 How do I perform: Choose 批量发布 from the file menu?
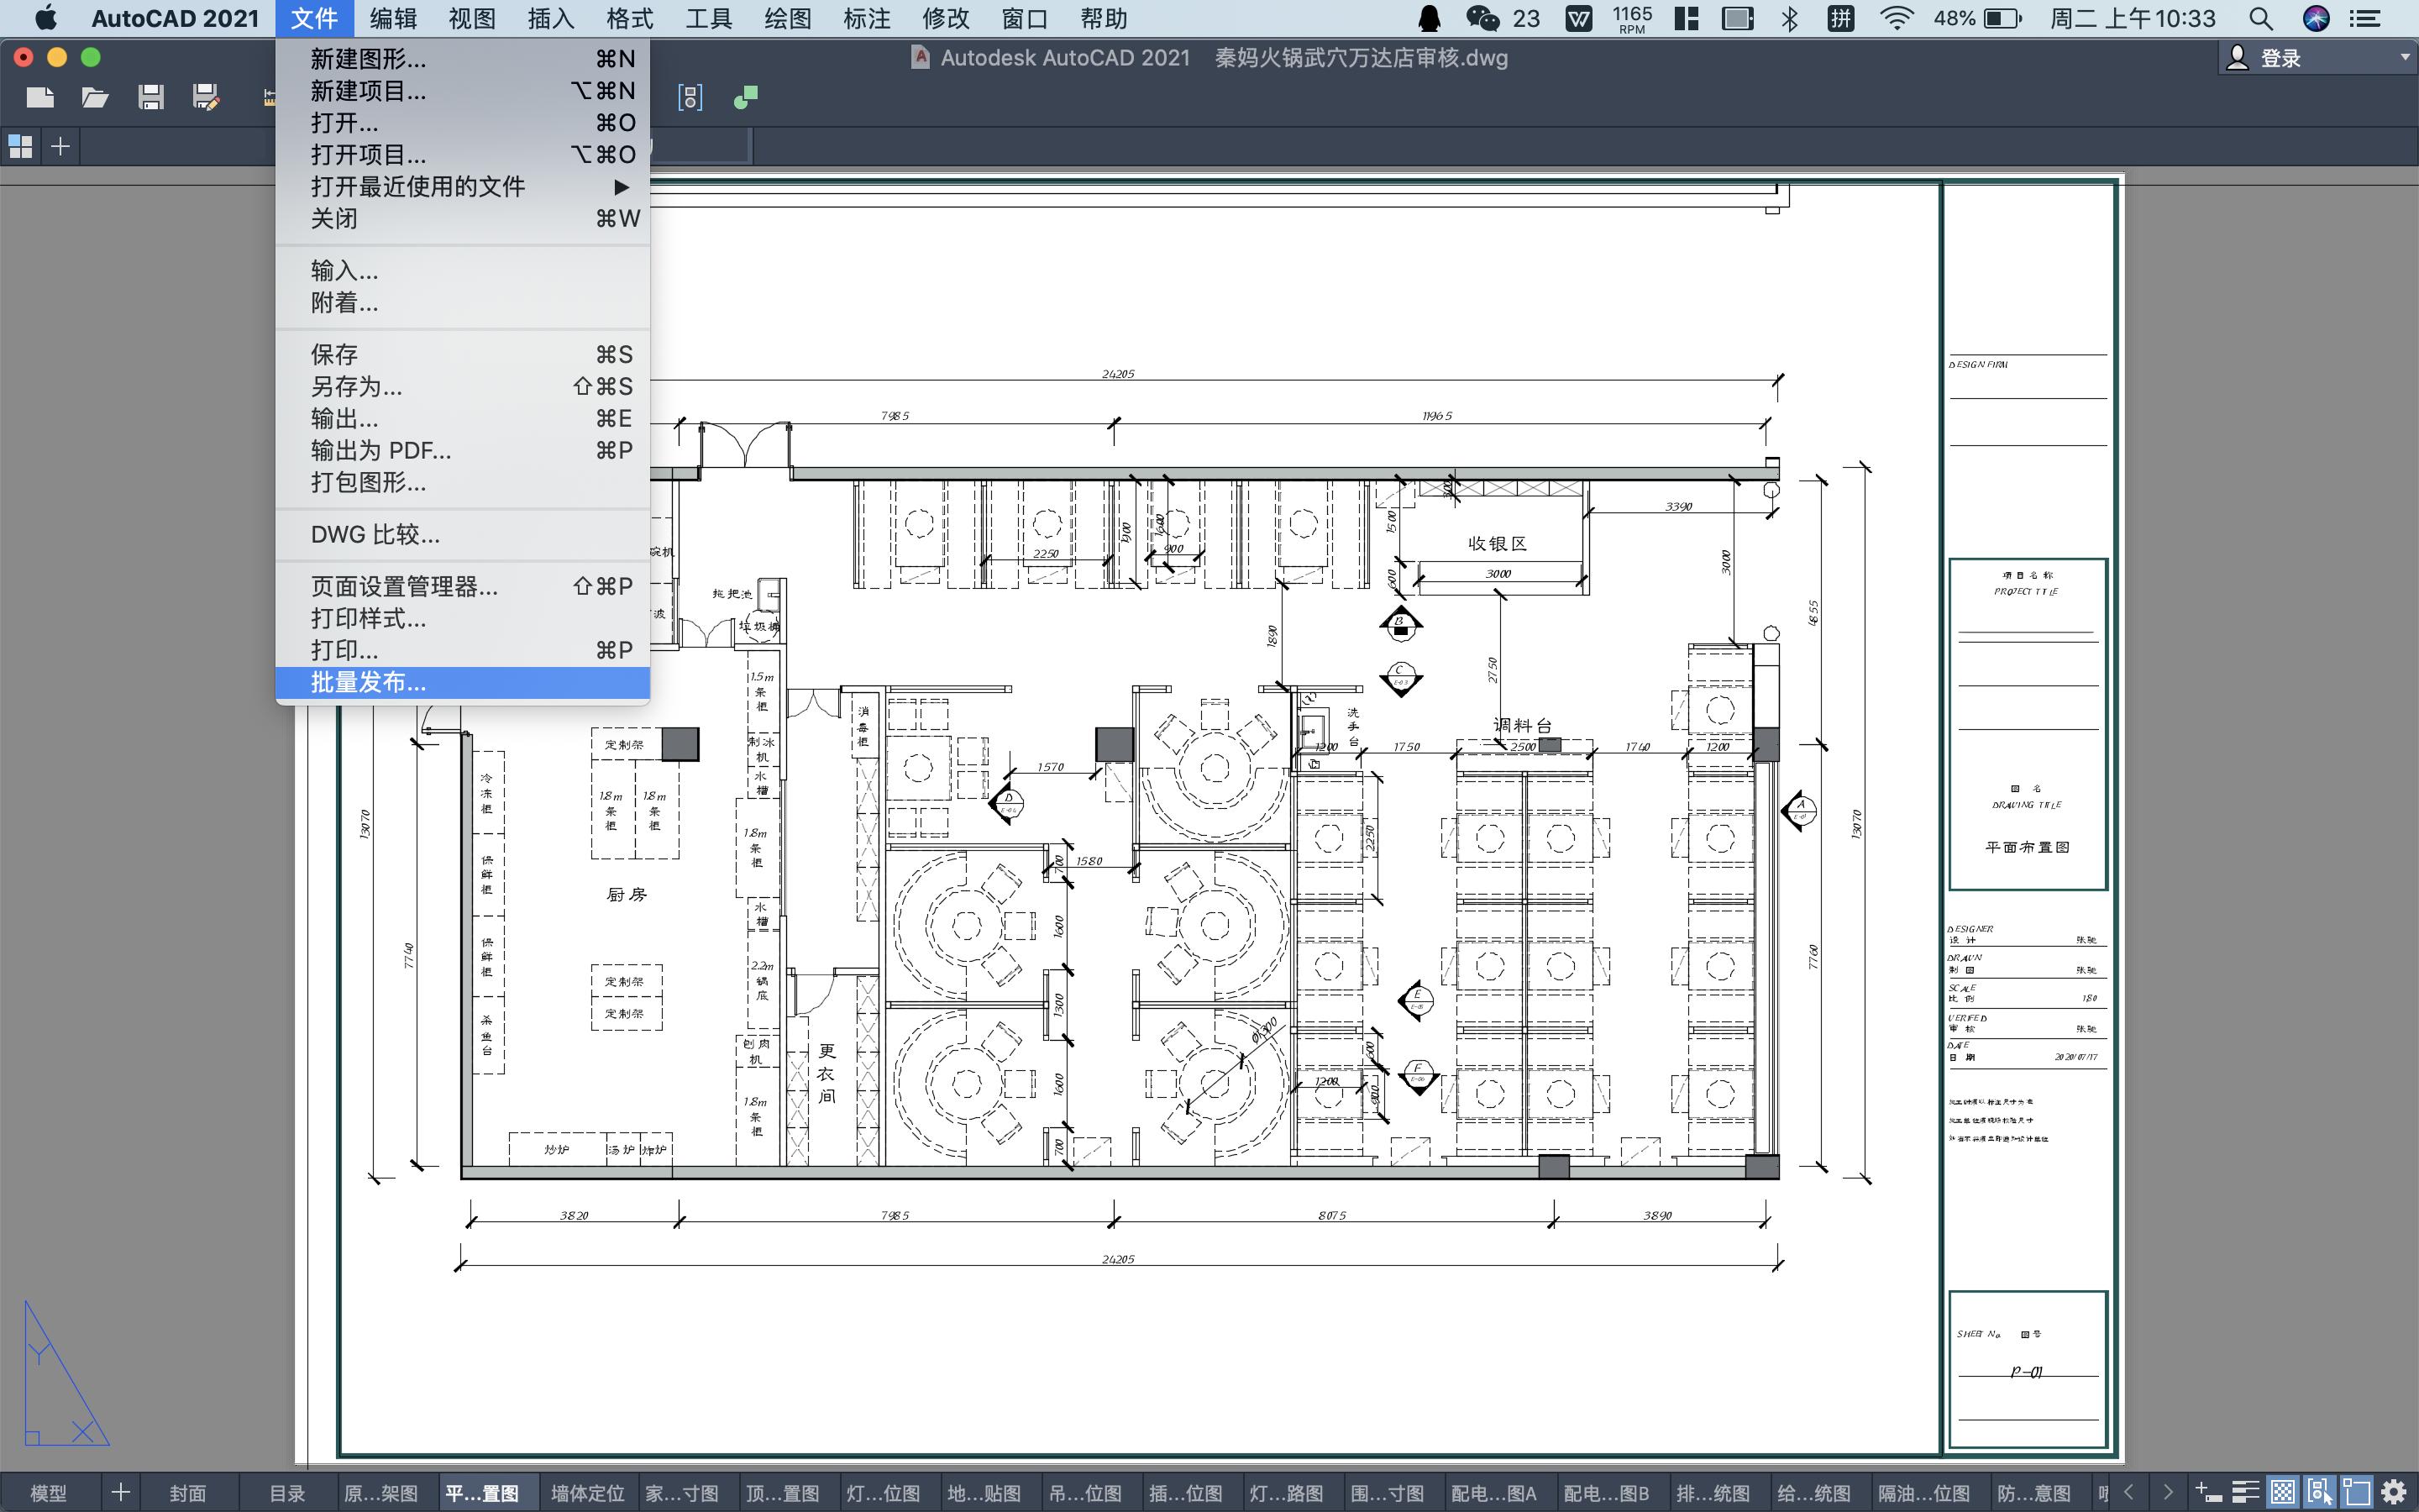369,683
